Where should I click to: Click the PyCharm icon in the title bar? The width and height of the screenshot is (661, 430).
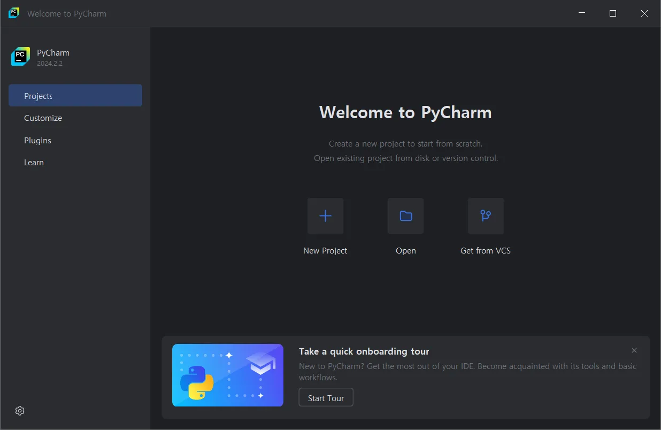[14, 13]
